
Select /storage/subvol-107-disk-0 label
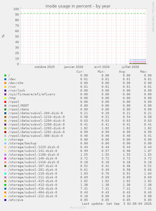pos(33,166)
